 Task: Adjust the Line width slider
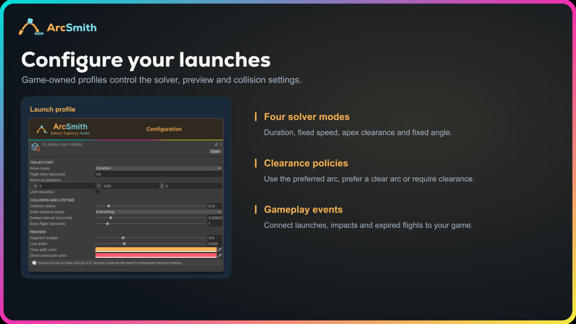click(150, 244)
